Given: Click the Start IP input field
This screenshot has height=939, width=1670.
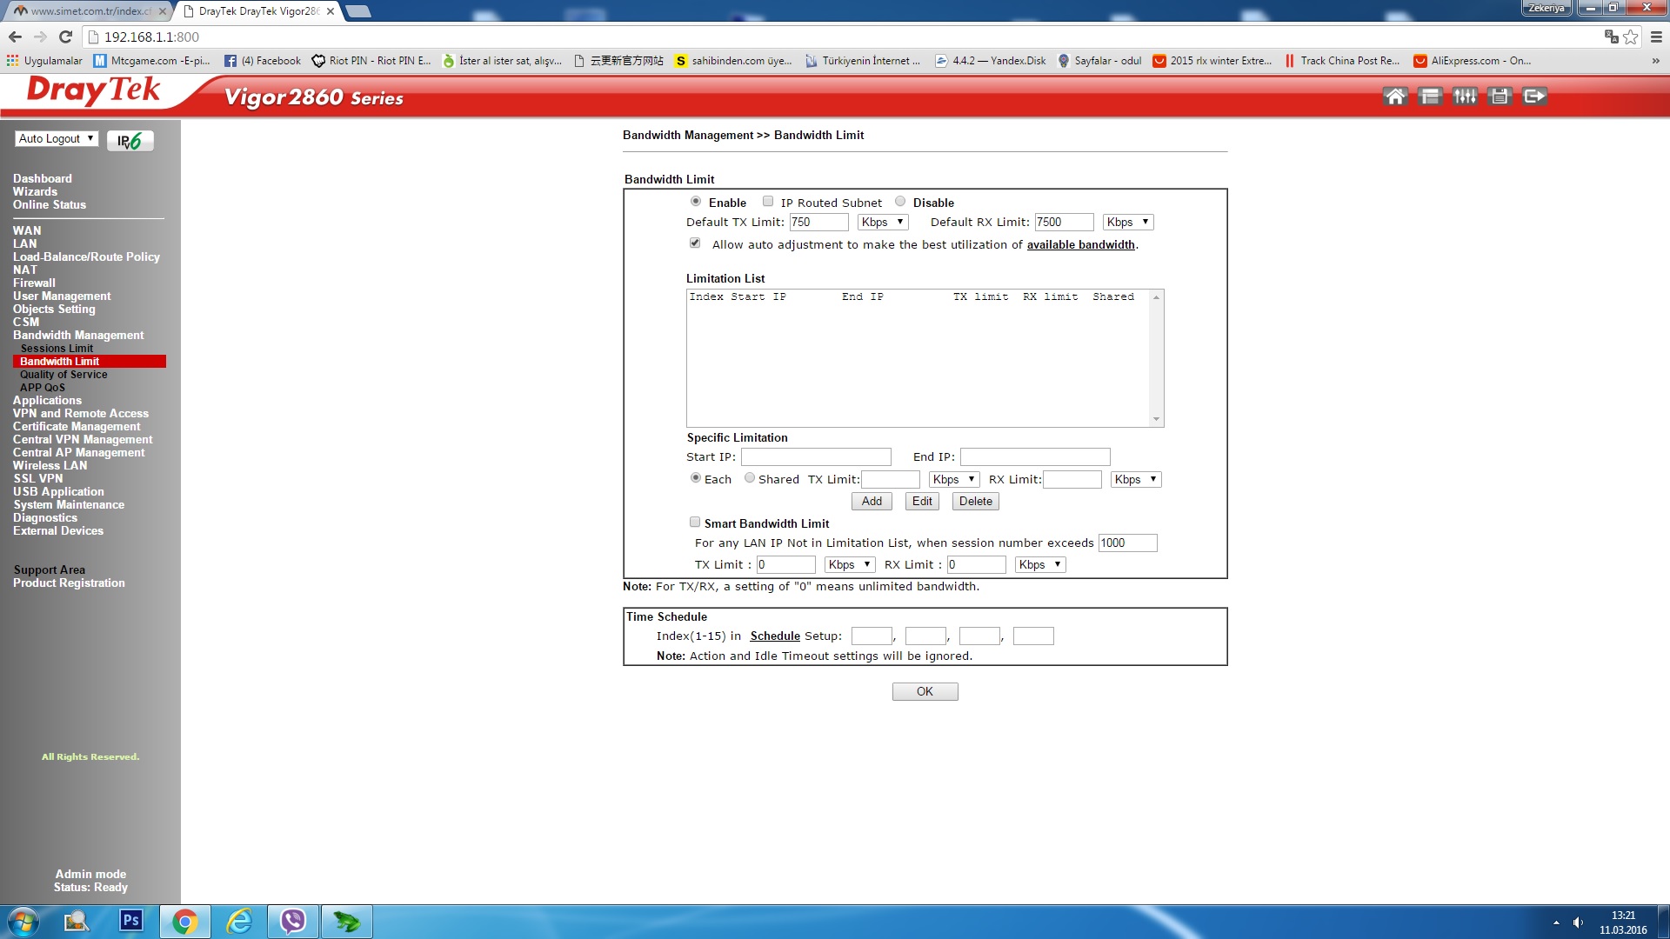Looking at the screenshot, I should pyautogui.click(x=815, y=457).
